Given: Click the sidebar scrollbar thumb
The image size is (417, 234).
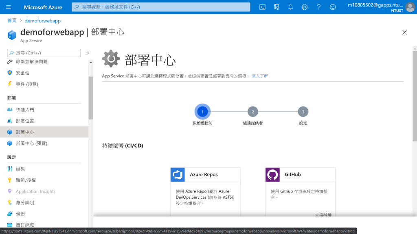Looking at the screenshot, I should (91, 98).
